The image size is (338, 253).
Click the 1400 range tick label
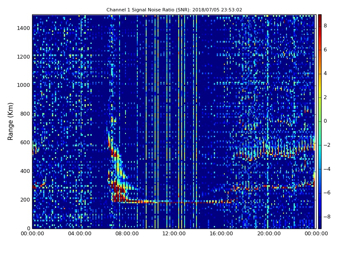pos(24,28)
